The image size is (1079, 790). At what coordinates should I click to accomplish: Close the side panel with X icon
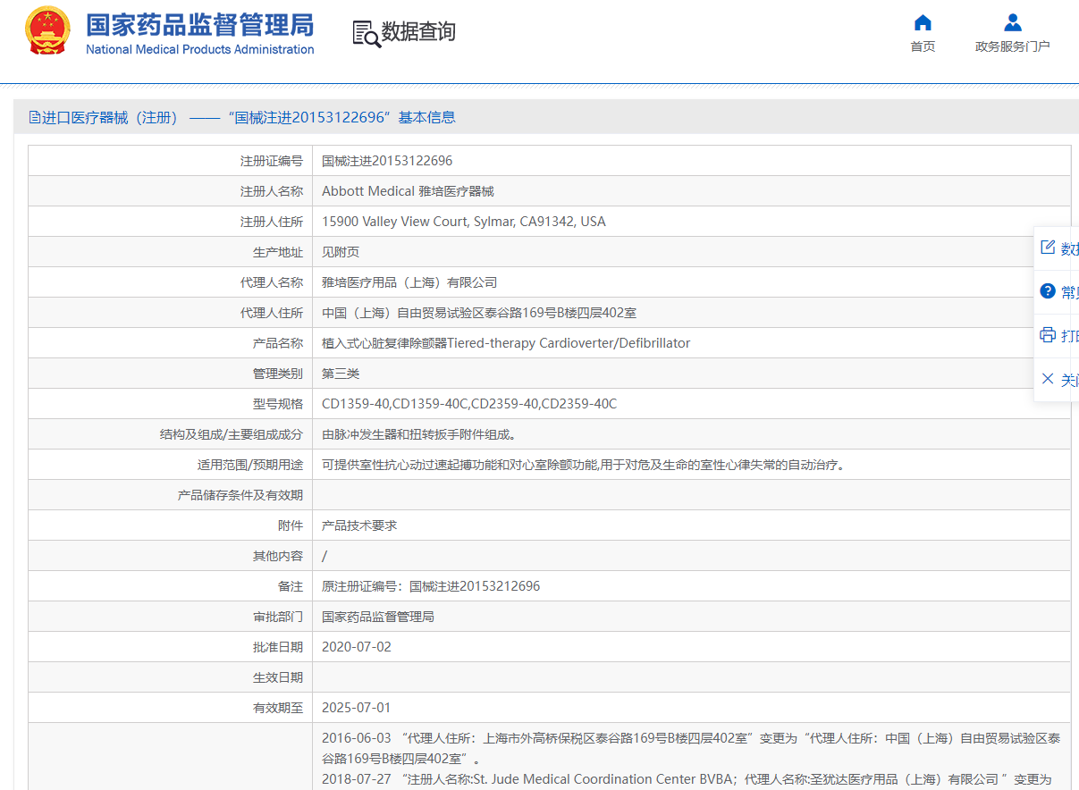click(1048, 379)
